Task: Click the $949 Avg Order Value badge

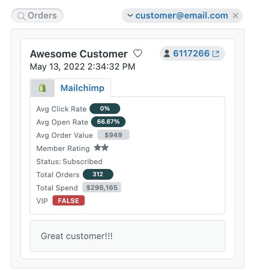Action: tap(113, 135)
